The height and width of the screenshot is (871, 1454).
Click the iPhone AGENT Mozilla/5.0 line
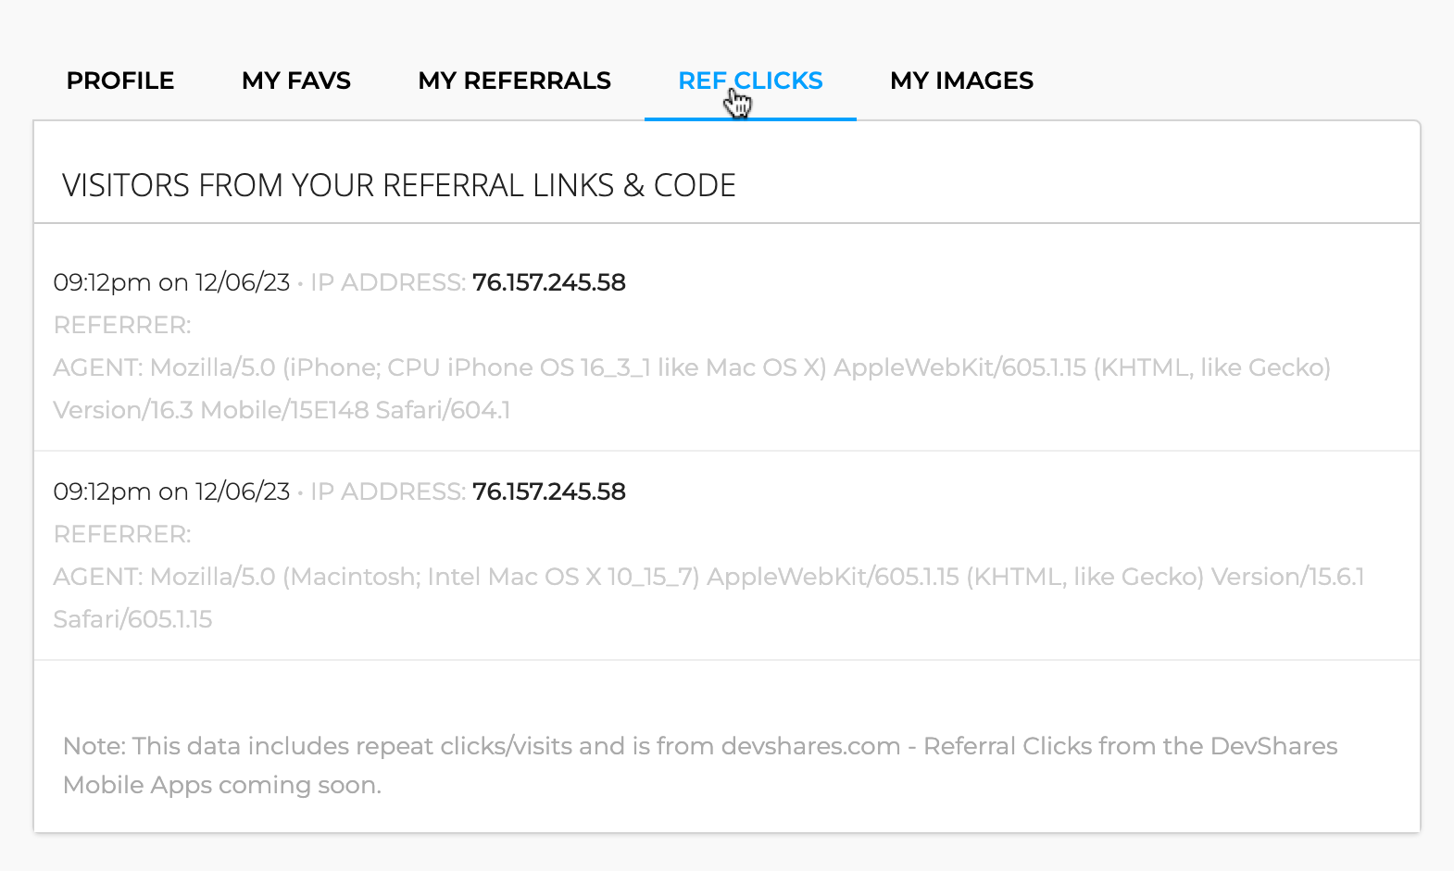coord(691,367)
